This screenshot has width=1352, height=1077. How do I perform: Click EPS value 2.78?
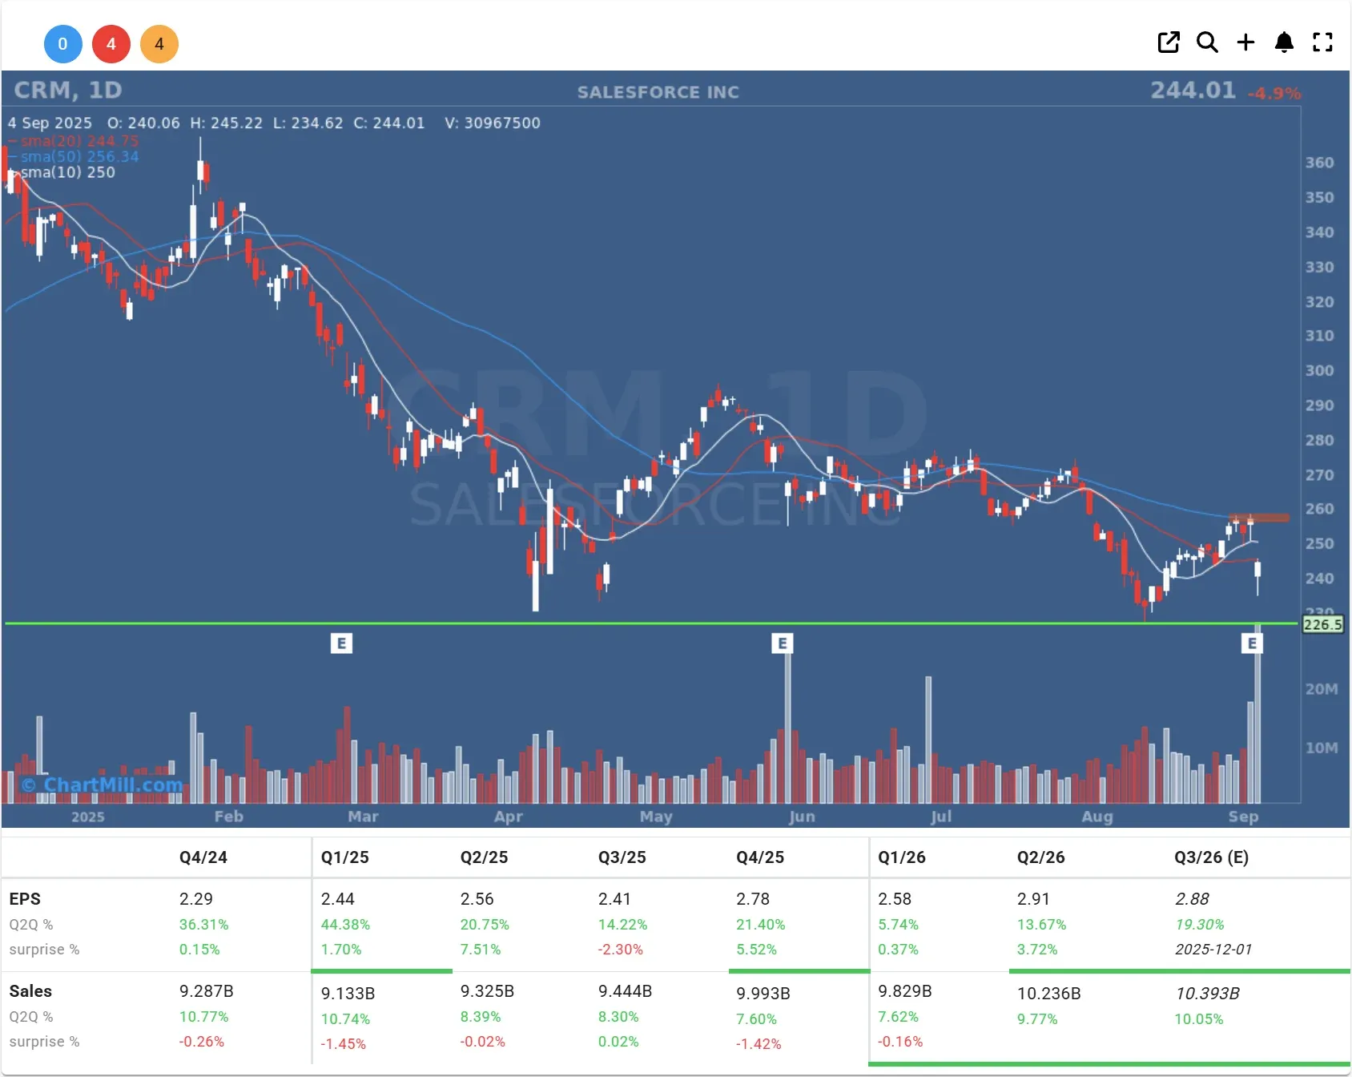coord(753,899)
